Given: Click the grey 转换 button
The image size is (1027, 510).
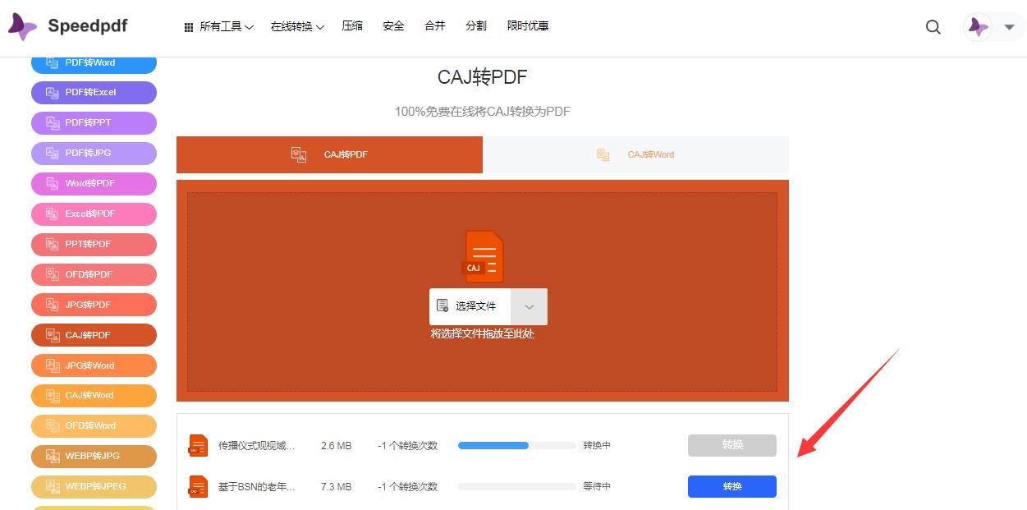Looking at the screenshot, I should click(732, 445).
